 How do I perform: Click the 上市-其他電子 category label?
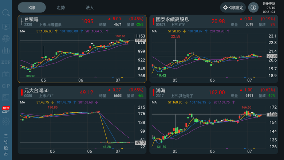click(182, 96)
